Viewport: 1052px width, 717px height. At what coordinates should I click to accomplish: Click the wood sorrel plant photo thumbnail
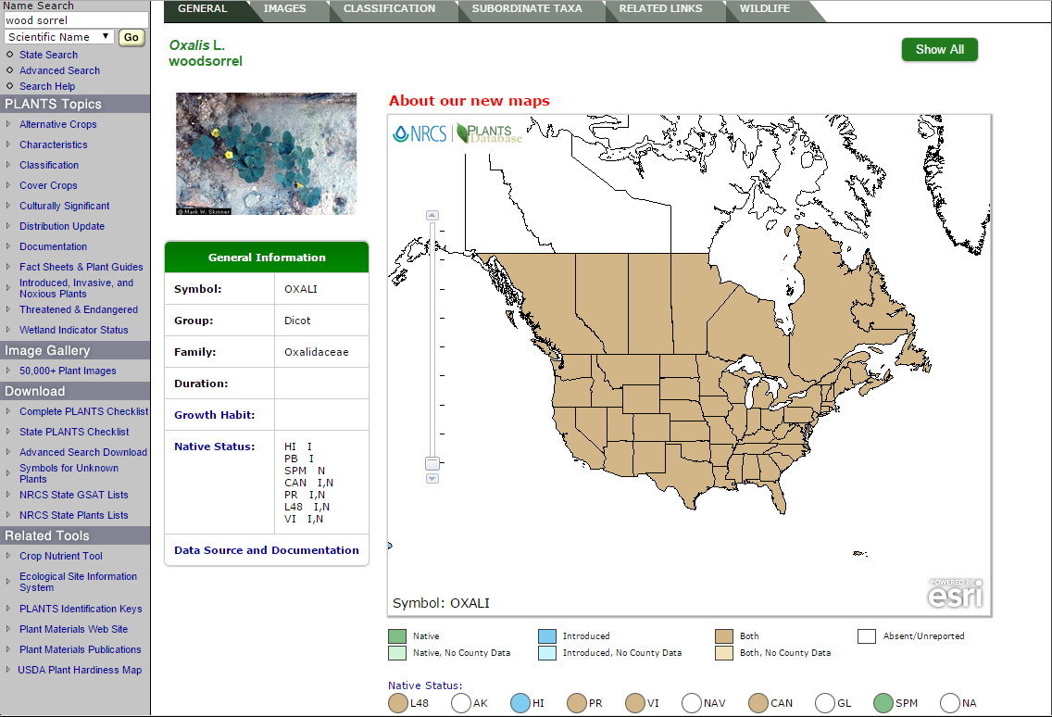(267, 154)
